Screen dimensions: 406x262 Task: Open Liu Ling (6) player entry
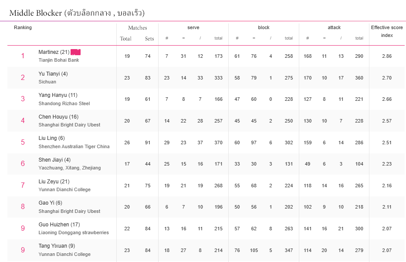tap(51, 138)
